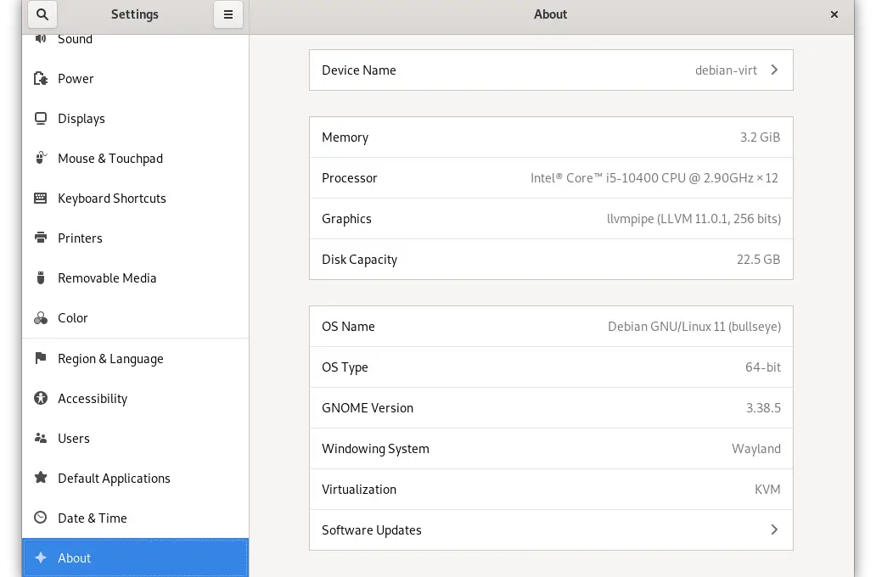The image size is (876, 577).
Task: Click the Power battery icon in sidebar
Action: pos(41,79)
